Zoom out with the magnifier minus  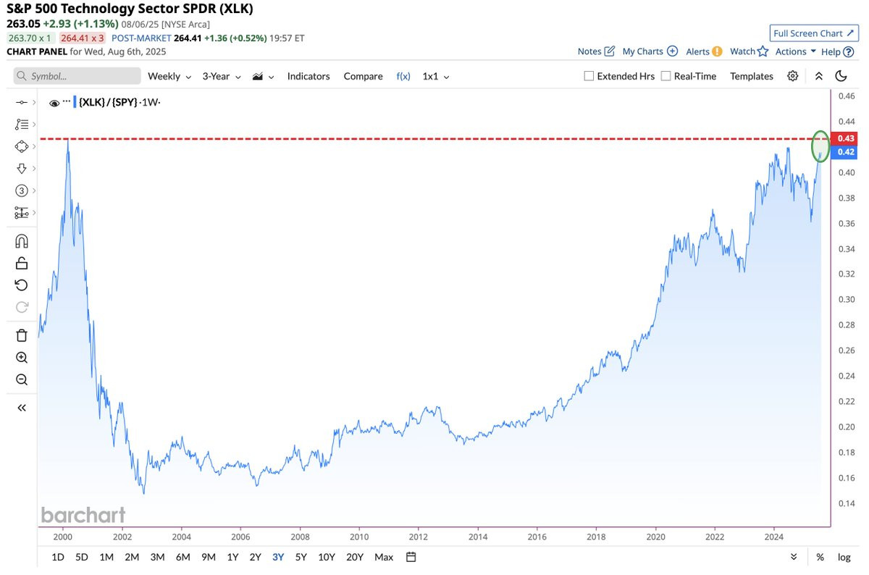tap(22, 379)
